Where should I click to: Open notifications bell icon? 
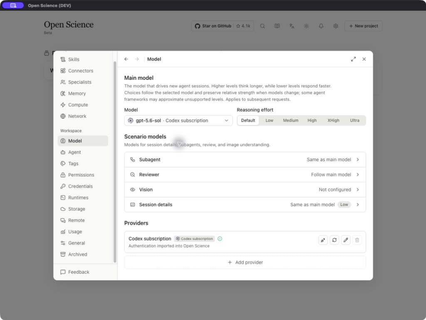point(321,26)
